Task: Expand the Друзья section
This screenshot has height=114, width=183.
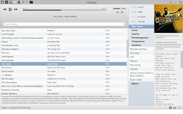Action: coord(142,84)
